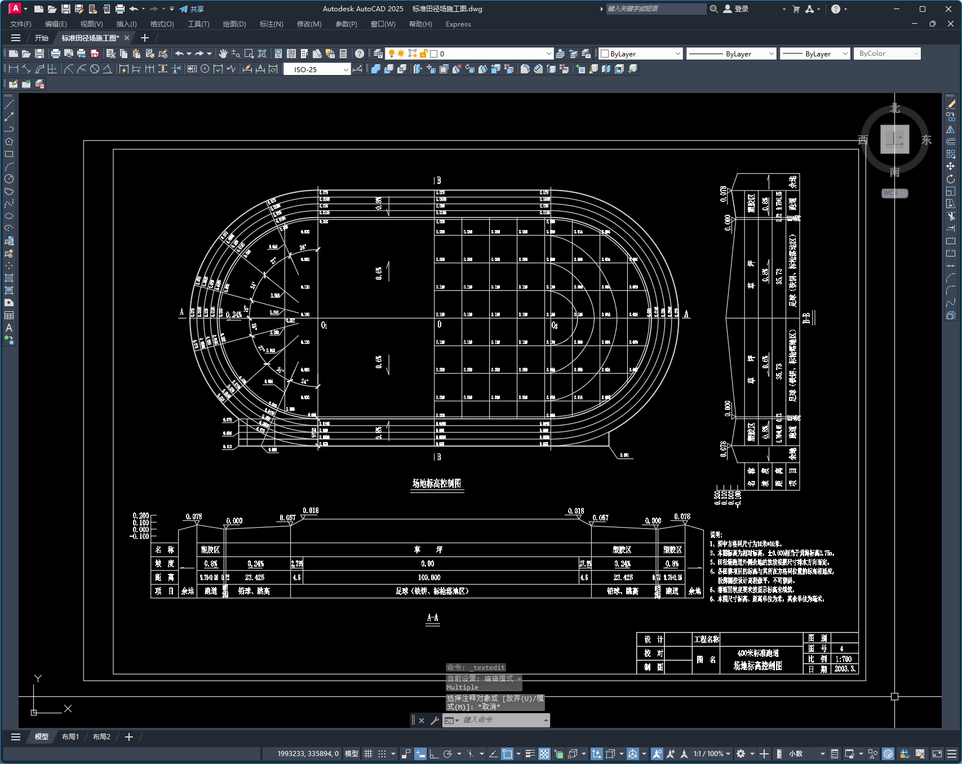
Task: Click the Help question mark toolbar icon
Action: coord(360,54)
